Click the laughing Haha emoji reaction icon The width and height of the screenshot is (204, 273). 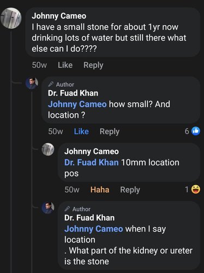196,189
